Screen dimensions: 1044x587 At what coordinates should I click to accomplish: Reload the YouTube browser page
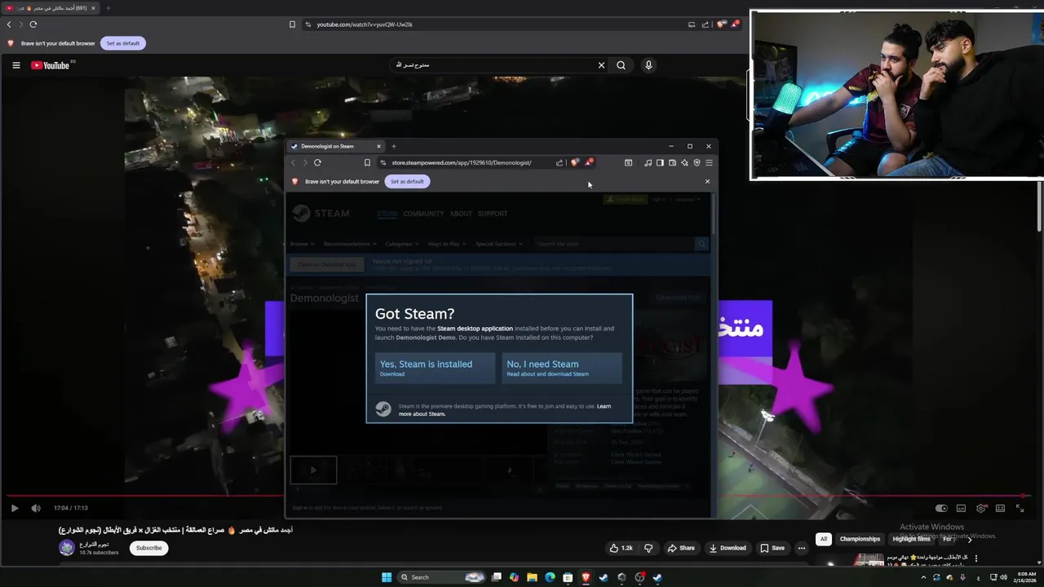[x=33, y=24]
